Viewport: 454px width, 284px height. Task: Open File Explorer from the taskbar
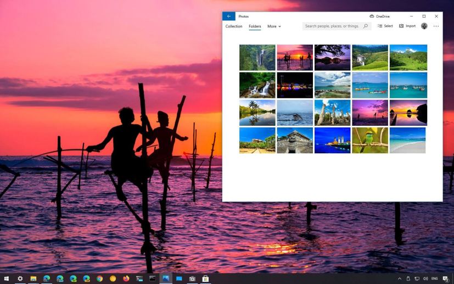click(33, 279)
